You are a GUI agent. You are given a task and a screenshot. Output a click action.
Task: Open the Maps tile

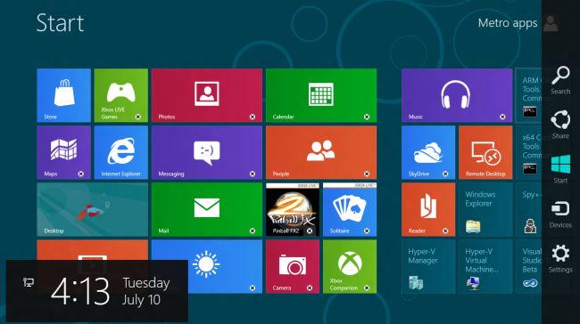63,152
